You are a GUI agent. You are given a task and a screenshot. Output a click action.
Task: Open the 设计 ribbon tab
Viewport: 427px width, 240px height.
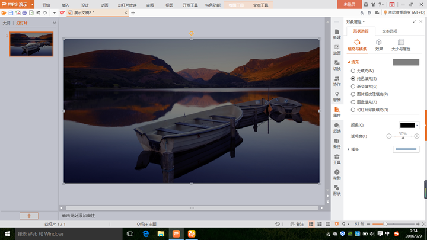85,5
